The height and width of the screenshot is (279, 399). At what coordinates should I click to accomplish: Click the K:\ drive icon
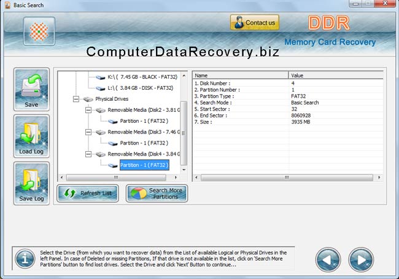[101, 77]
